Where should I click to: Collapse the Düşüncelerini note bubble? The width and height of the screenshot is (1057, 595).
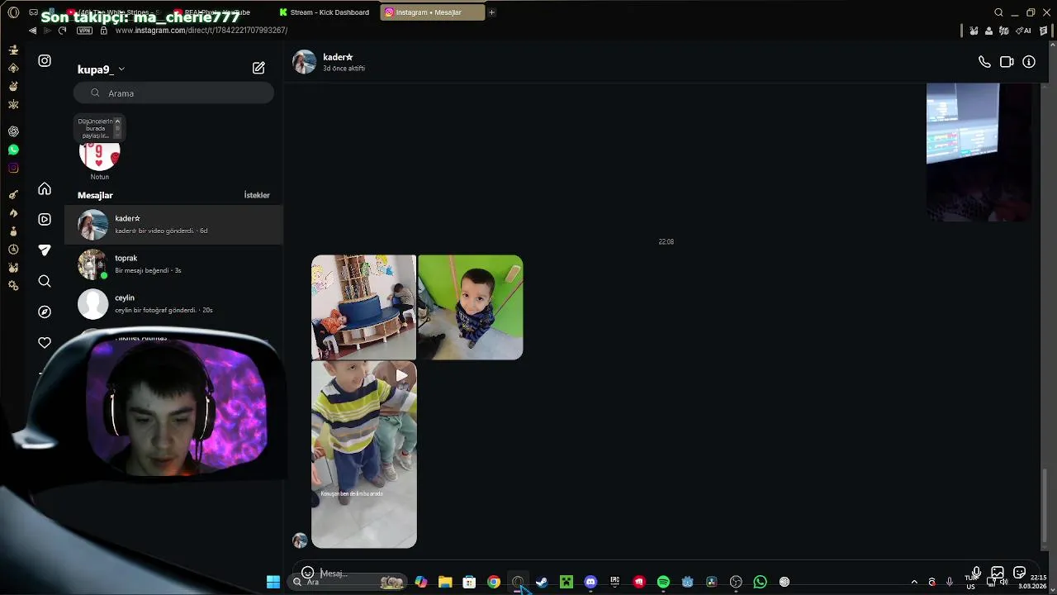117,121
